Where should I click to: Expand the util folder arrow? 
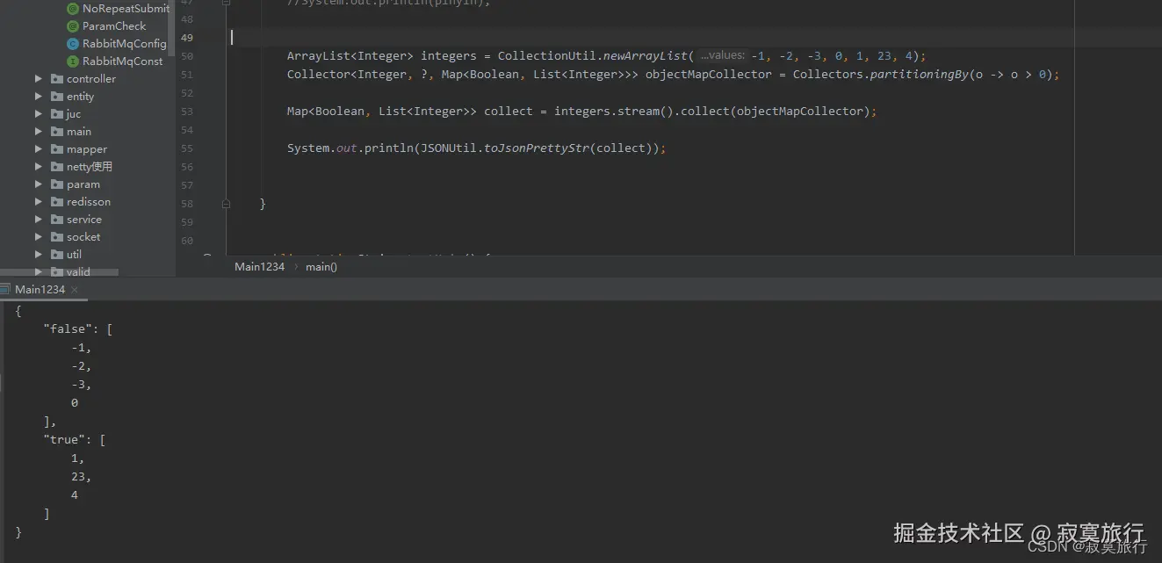(x=39, y=255)
